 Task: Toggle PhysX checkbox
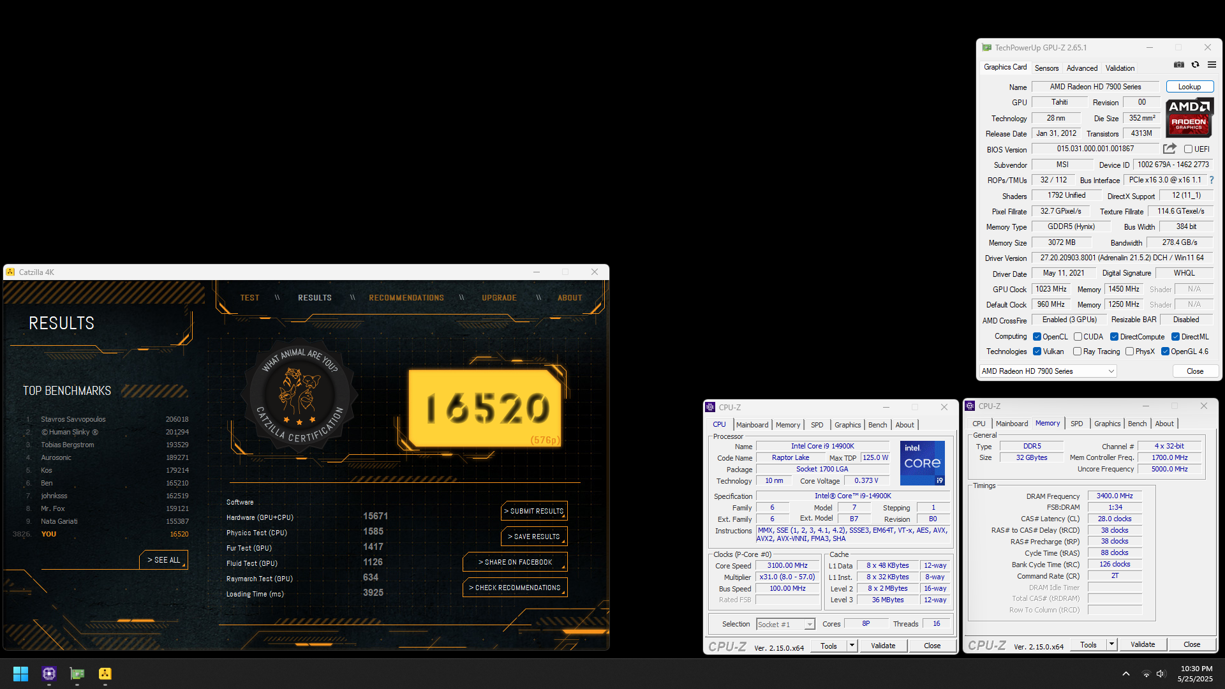[1129, 352]
